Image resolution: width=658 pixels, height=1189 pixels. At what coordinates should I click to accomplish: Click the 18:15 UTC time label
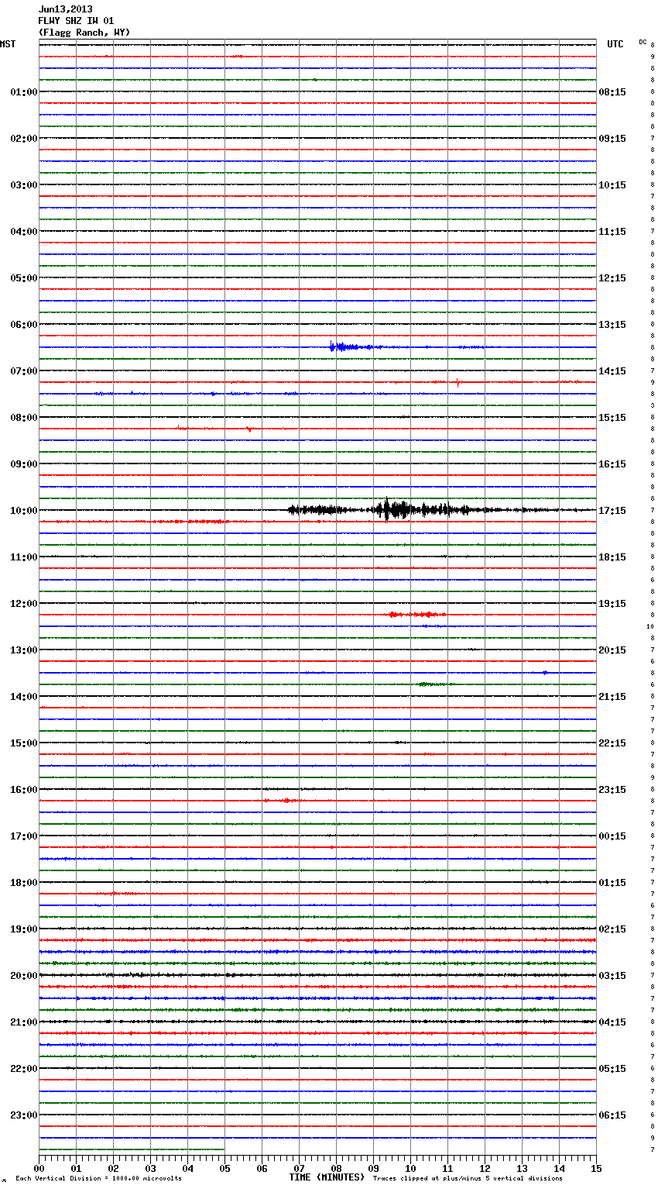click(x=612, y=557)
